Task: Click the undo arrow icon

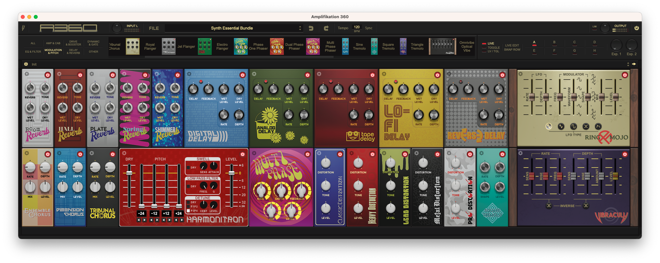Action: pyautogui.click(x=311, y=28)
